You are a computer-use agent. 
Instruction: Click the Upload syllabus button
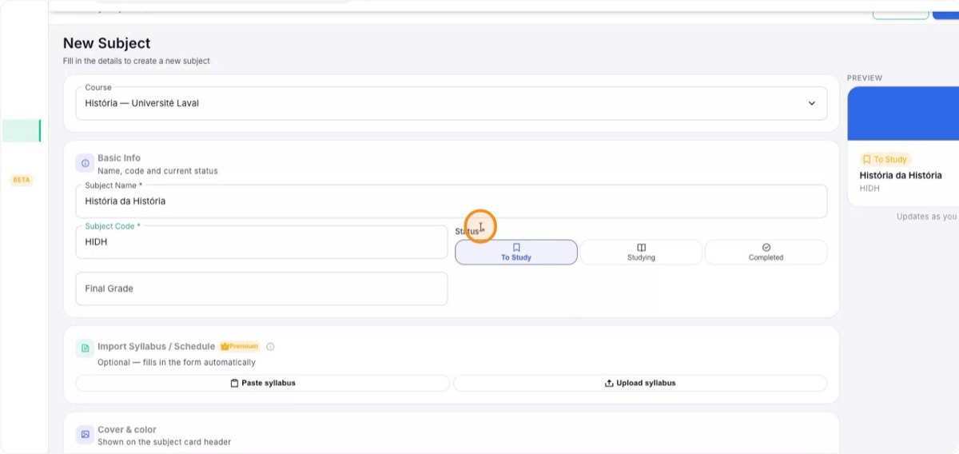(x=640, y=383)
